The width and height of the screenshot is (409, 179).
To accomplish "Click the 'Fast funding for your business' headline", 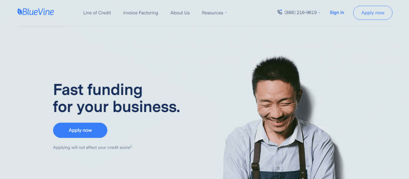I will point(116,98).
